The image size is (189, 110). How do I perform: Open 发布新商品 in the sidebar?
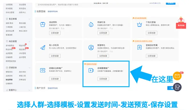tap(10, 46)
